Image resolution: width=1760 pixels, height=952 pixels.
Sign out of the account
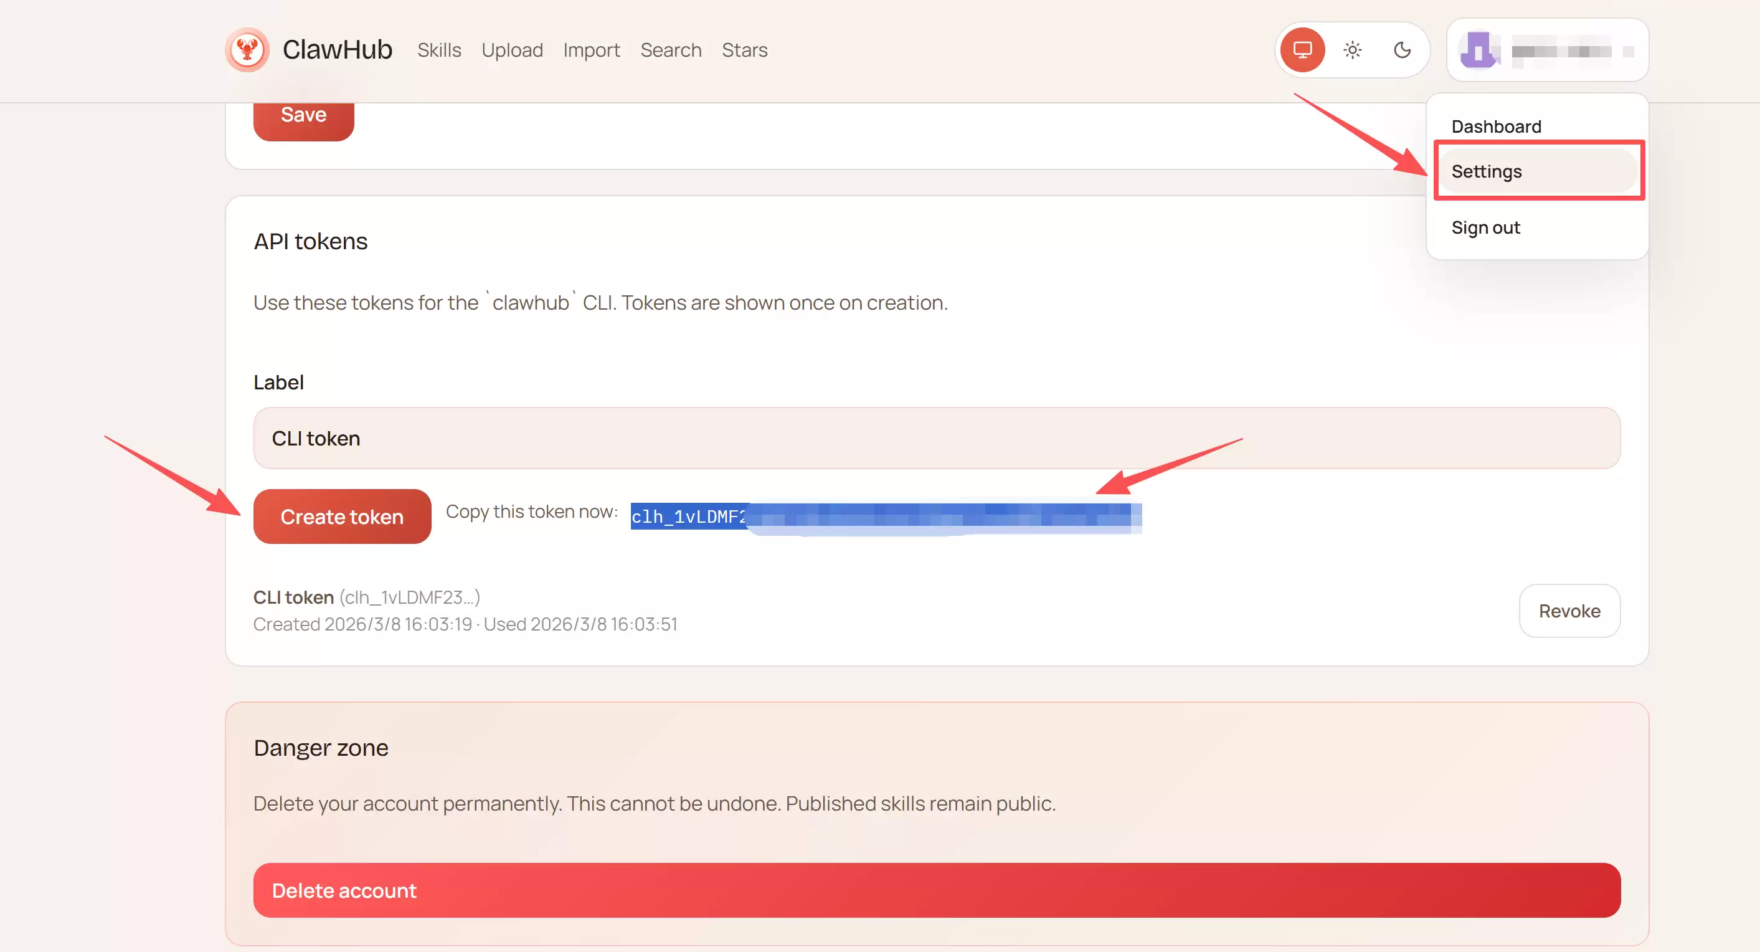pos(1486,227)
